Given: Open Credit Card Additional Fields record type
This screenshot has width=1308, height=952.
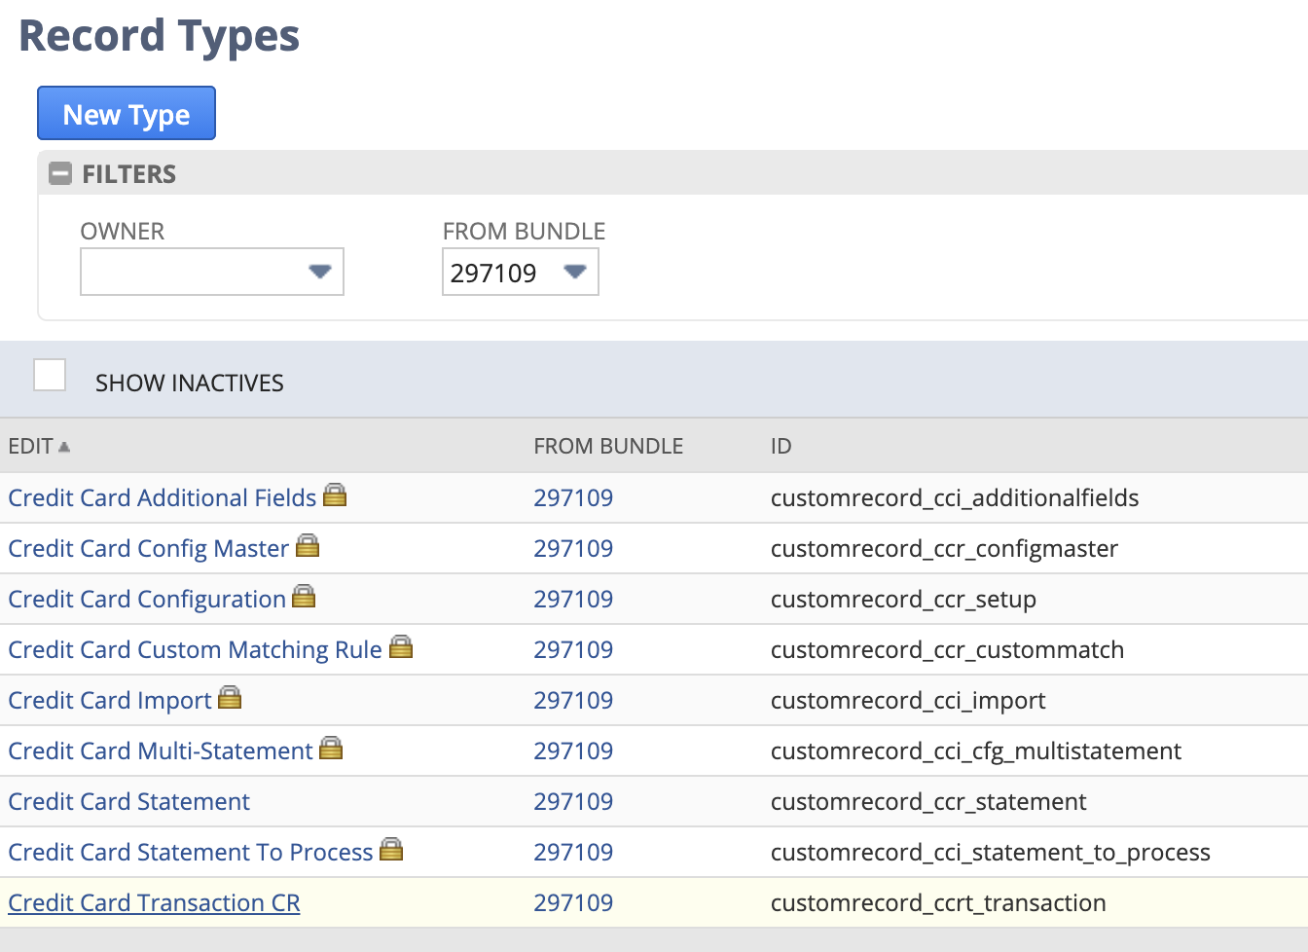Looking at the screenshot, I should coord(163,497).
